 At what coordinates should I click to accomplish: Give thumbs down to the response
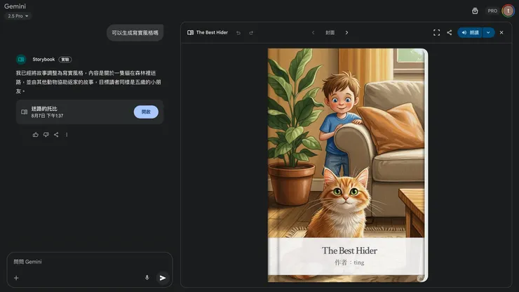(x=46, y=135)
